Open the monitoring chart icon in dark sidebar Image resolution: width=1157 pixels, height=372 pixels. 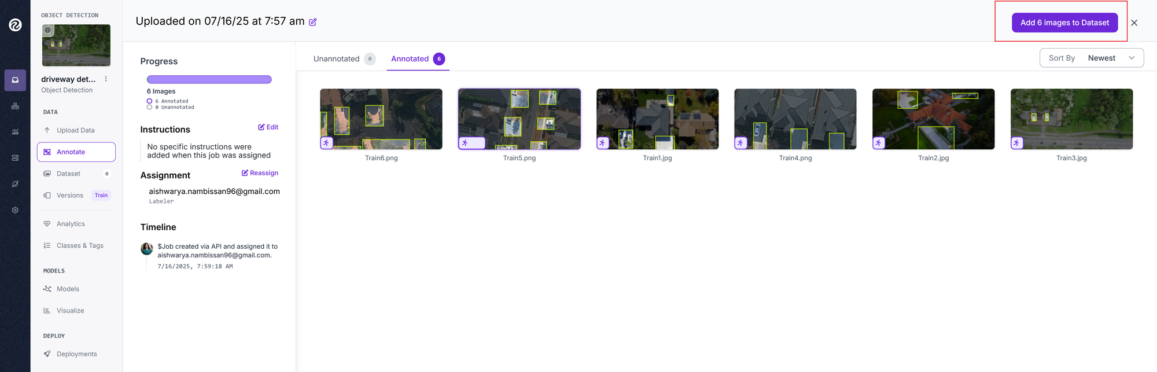[15, 132]
